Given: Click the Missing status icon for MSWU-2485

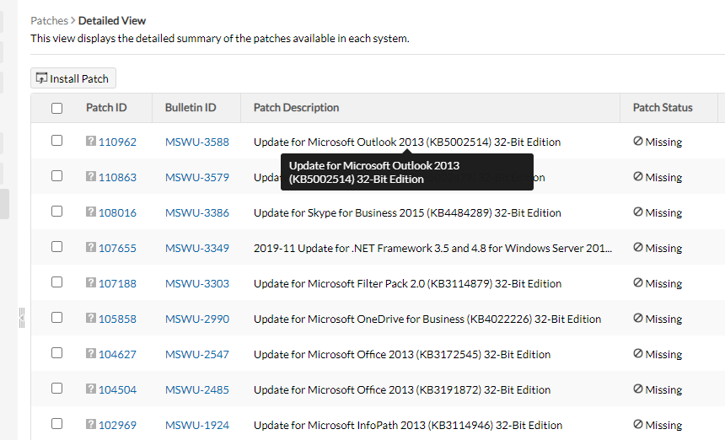Looking at the screenshot, I should [x=638, y=389].
